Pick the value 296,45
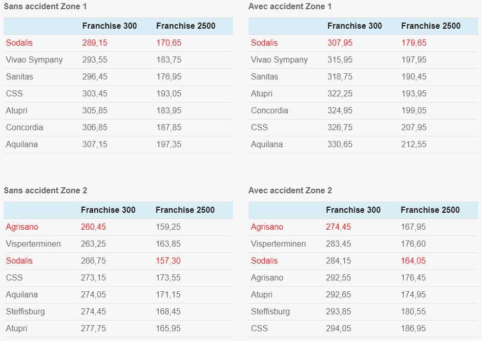The width and height of the screenshot is (482, 341). pos(95,76)
